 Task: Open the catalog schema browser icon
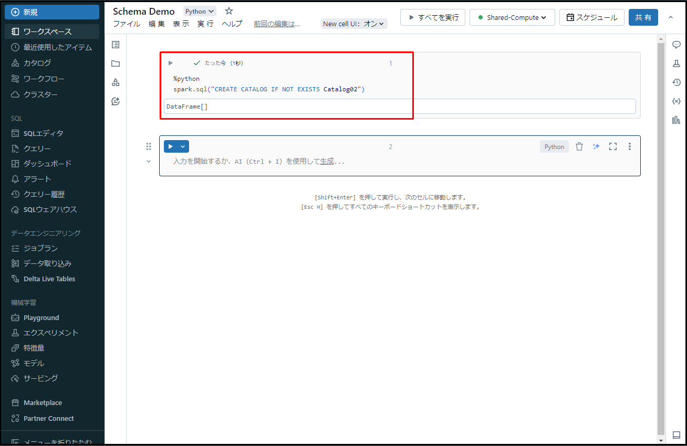click(116, 82)
